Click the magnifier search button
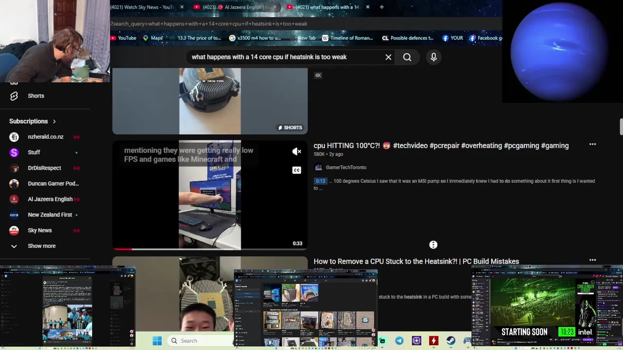Screen dimensions: 623x350 (x=407, y=57)
